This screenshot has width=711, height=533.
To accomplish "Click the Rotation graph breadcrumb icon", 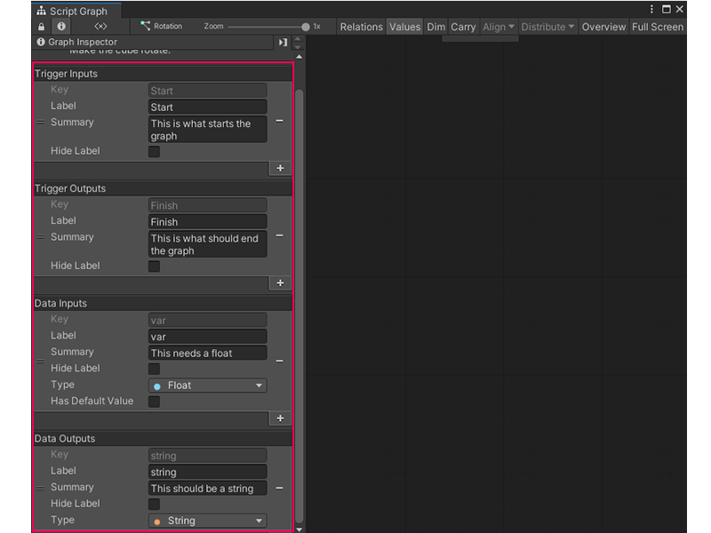I will tap(145, 27).
